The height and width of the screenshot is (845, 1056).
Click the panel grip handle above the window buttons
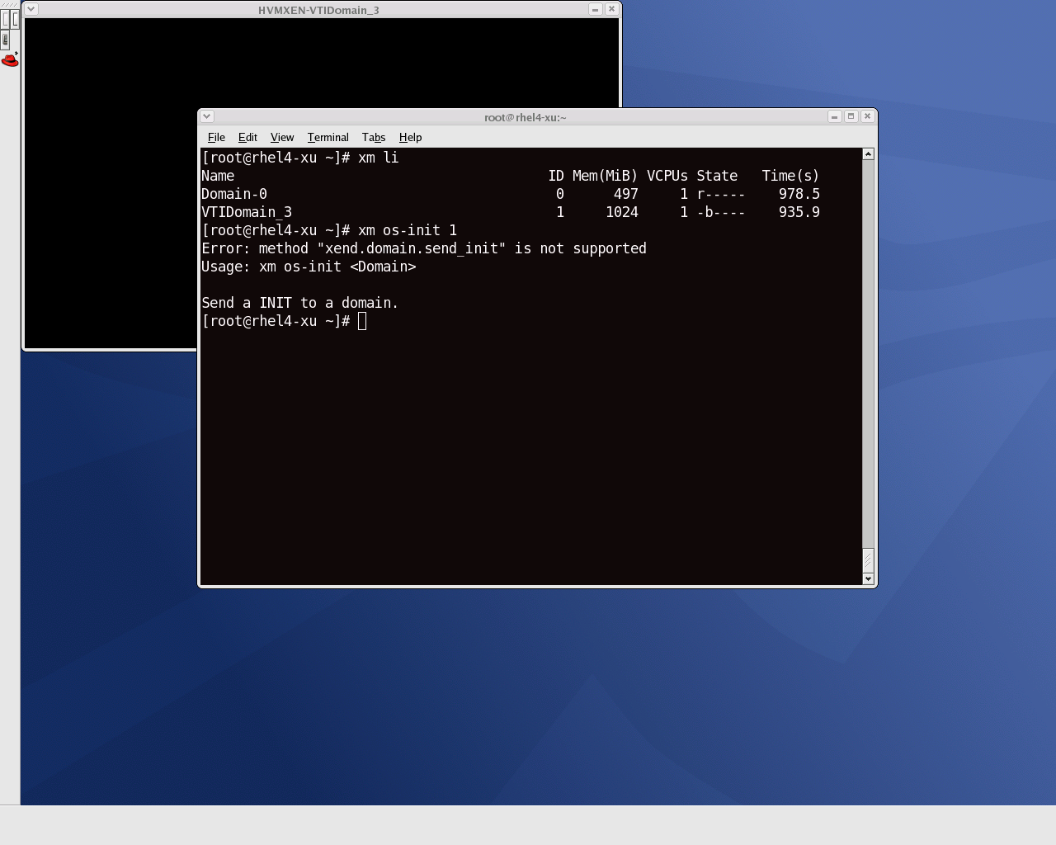click(10, 4)
